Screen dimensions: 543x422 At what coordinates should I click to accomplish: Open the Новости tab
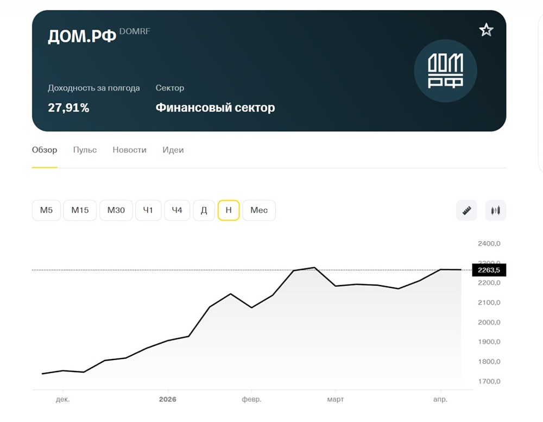tap(129, 150)
